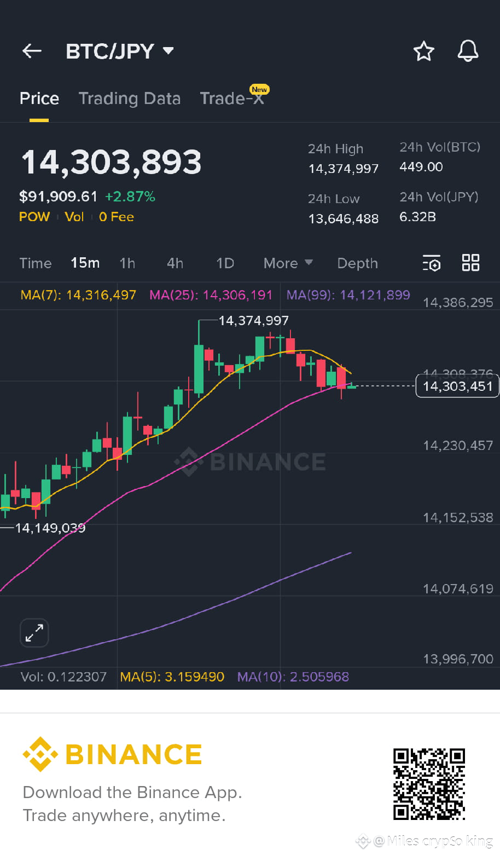Screen dimensions: 500x855
Task: Open the four-square grid layout icon
Action: tap(470, 263)
